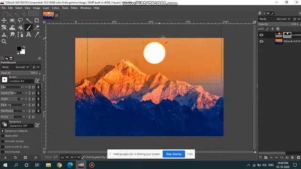Click the background white color swatch

coord(23,52)
